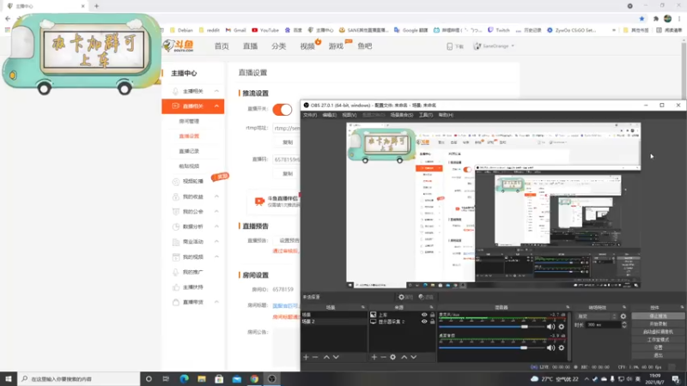The image size is (687, 386).
Task: Open source properties gear in Sources panel footer
Action: (393, 357)
